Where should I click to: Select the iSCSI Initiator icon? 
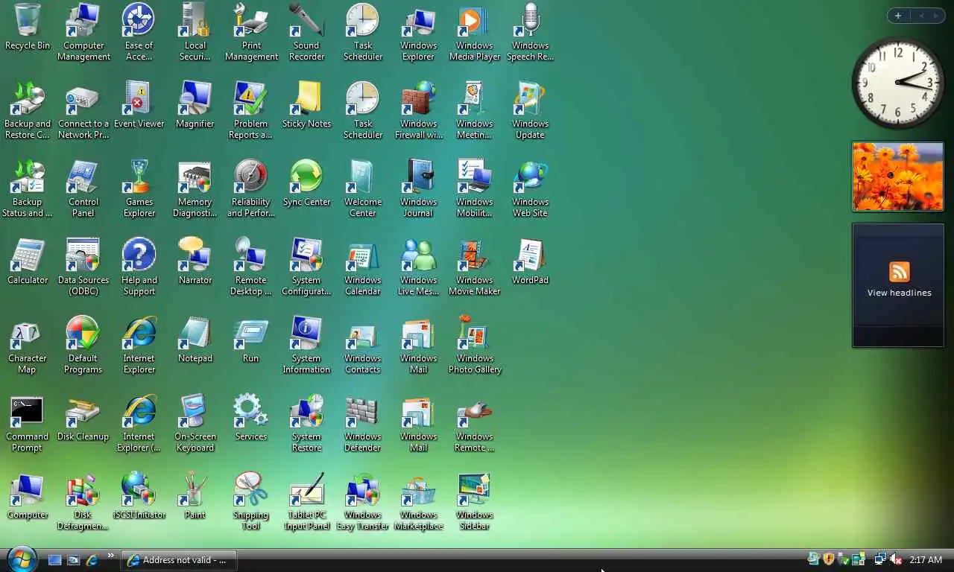click(x=139, y=496)
